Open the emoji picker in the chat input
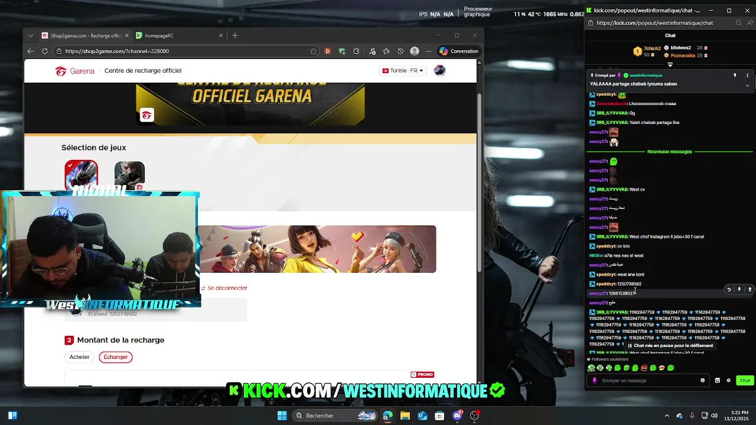The image size is (756, 425). [x=702, y=381]
